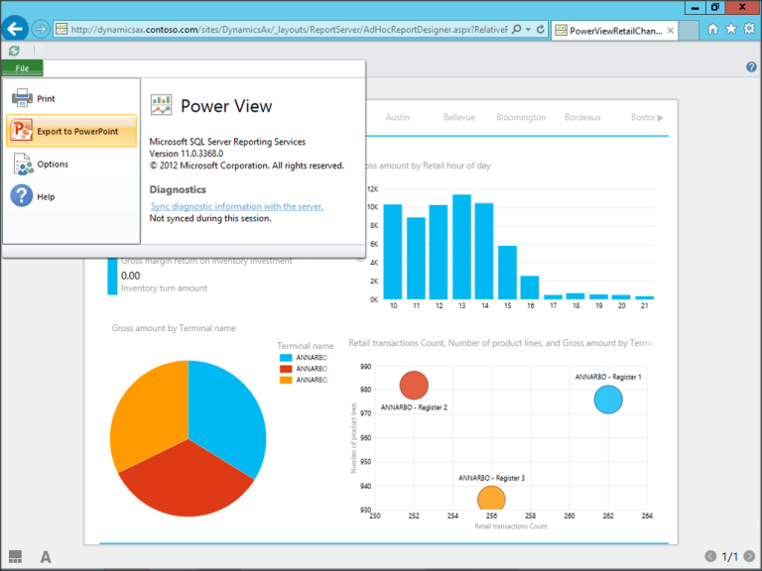Click the site icon in the address bar
This screenshot has height=571, width=762.
62,29
